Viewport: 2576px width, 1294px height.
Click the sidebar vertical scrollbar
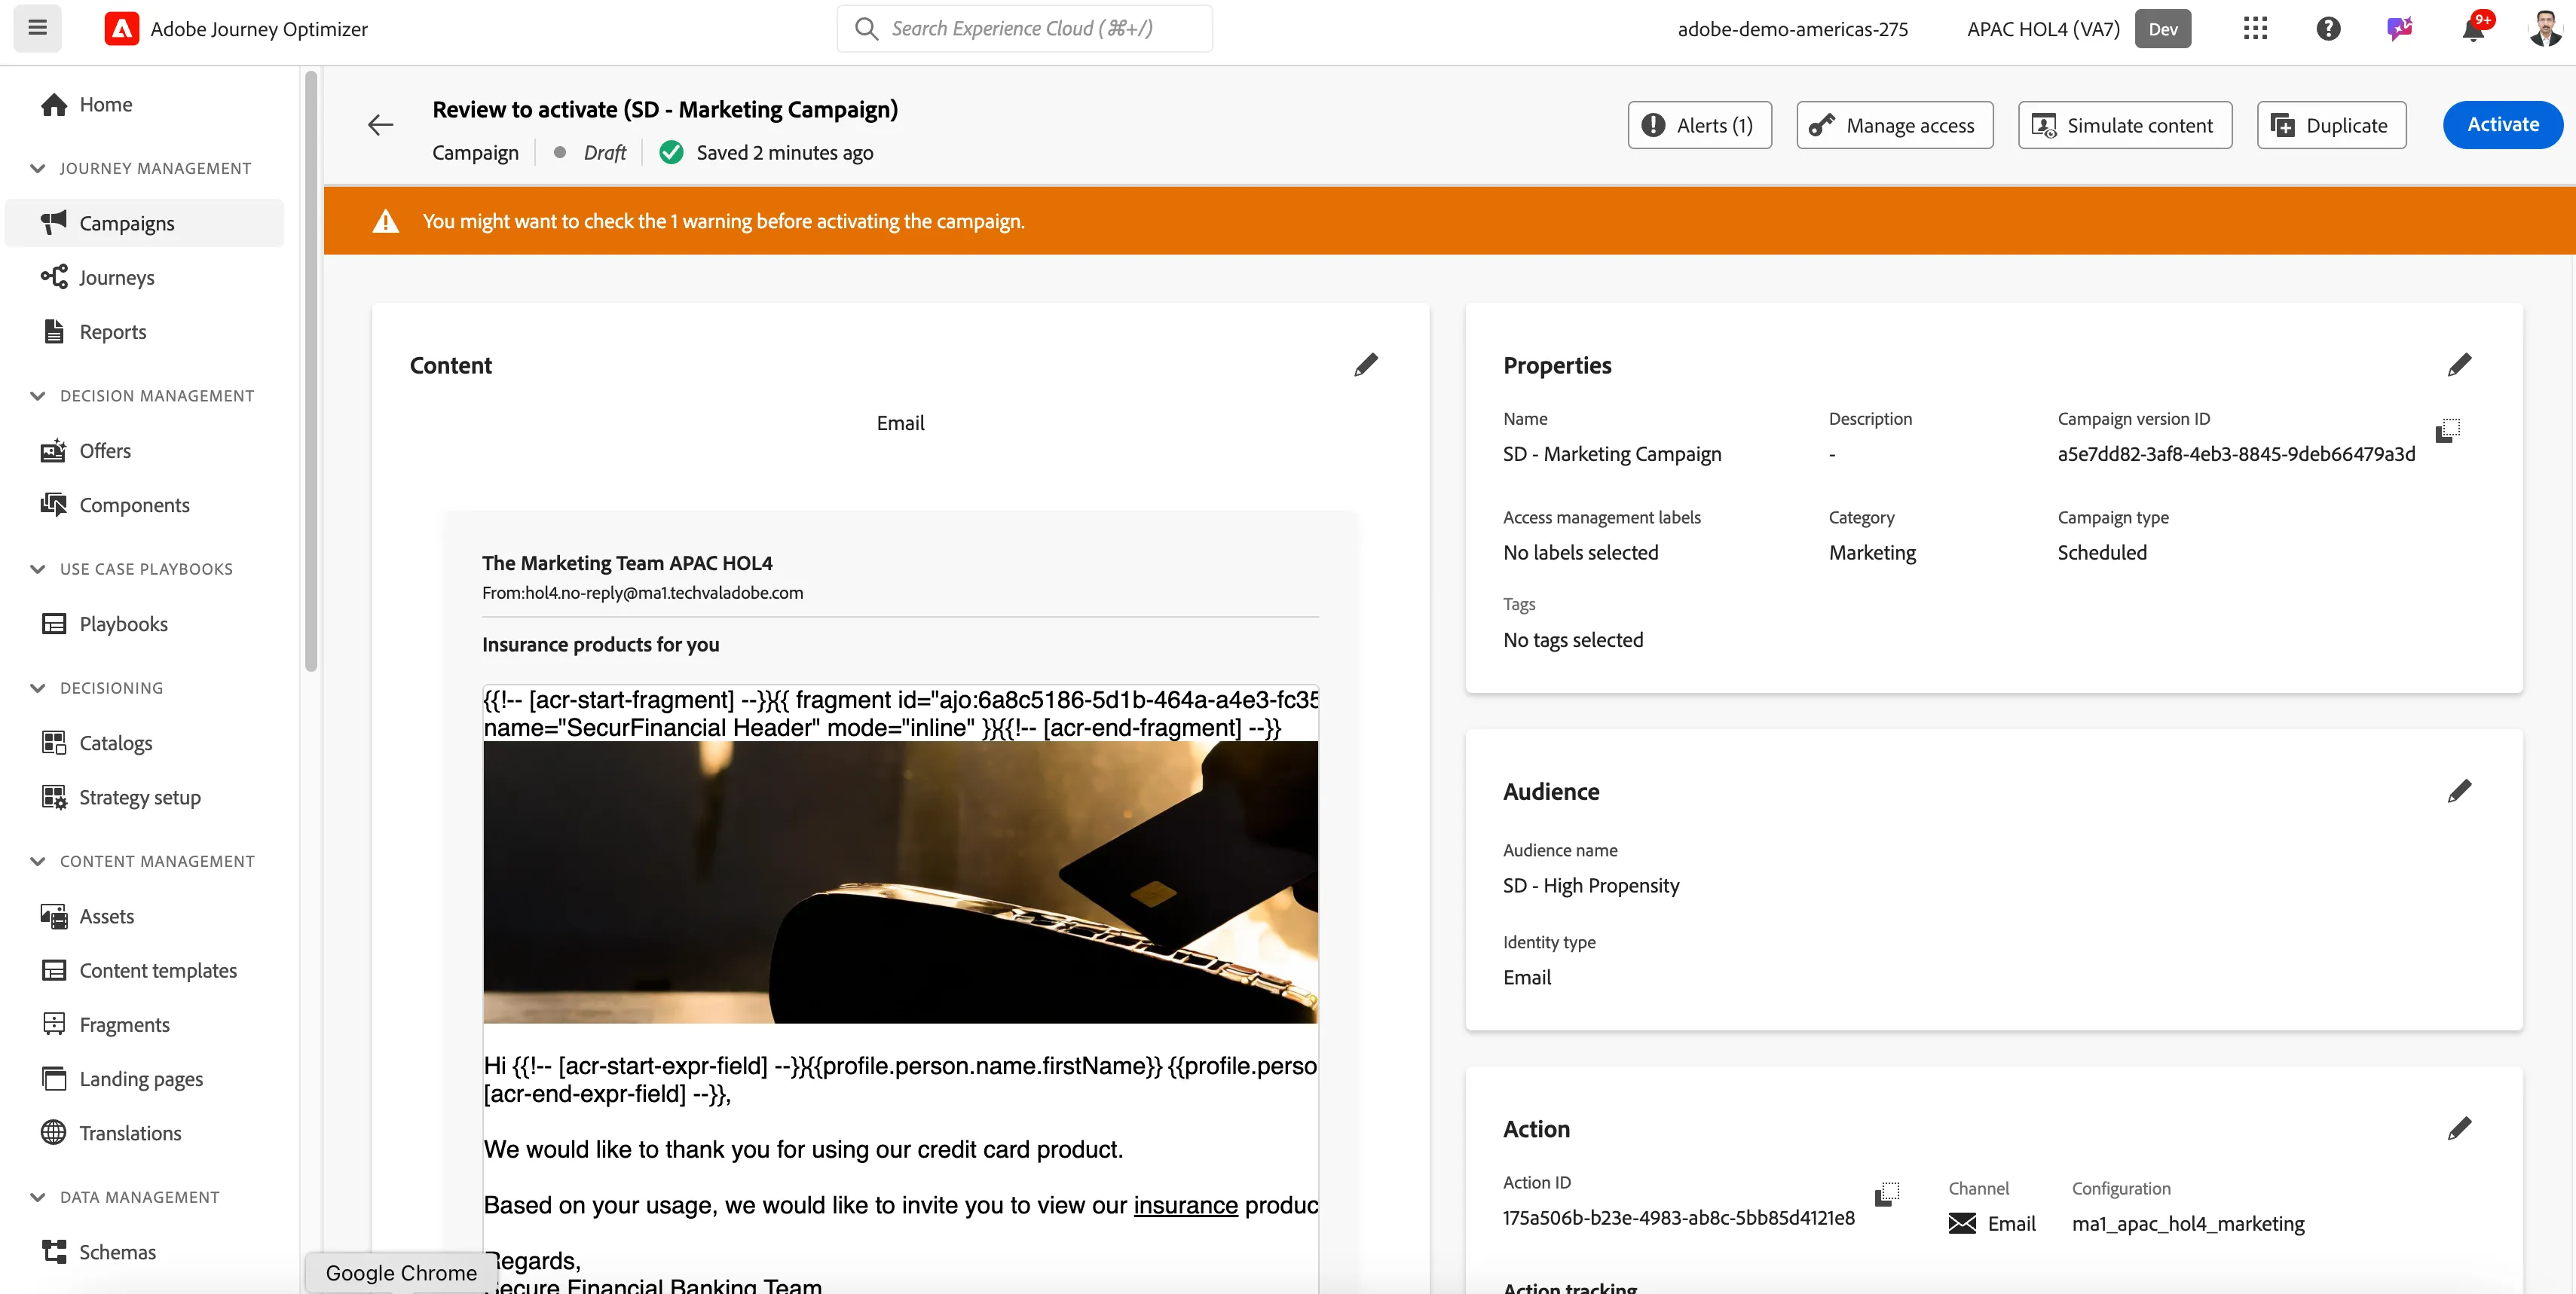[311, 371]
